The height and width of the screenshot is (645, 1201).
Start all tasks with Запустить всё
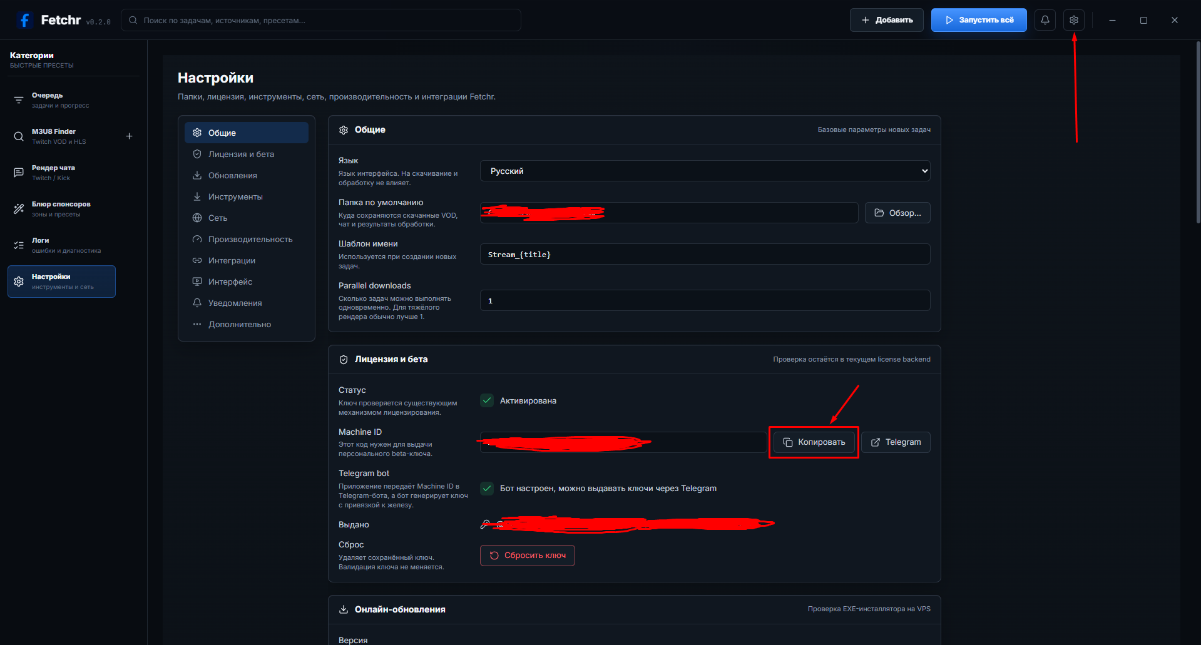[x=979, y=20]
